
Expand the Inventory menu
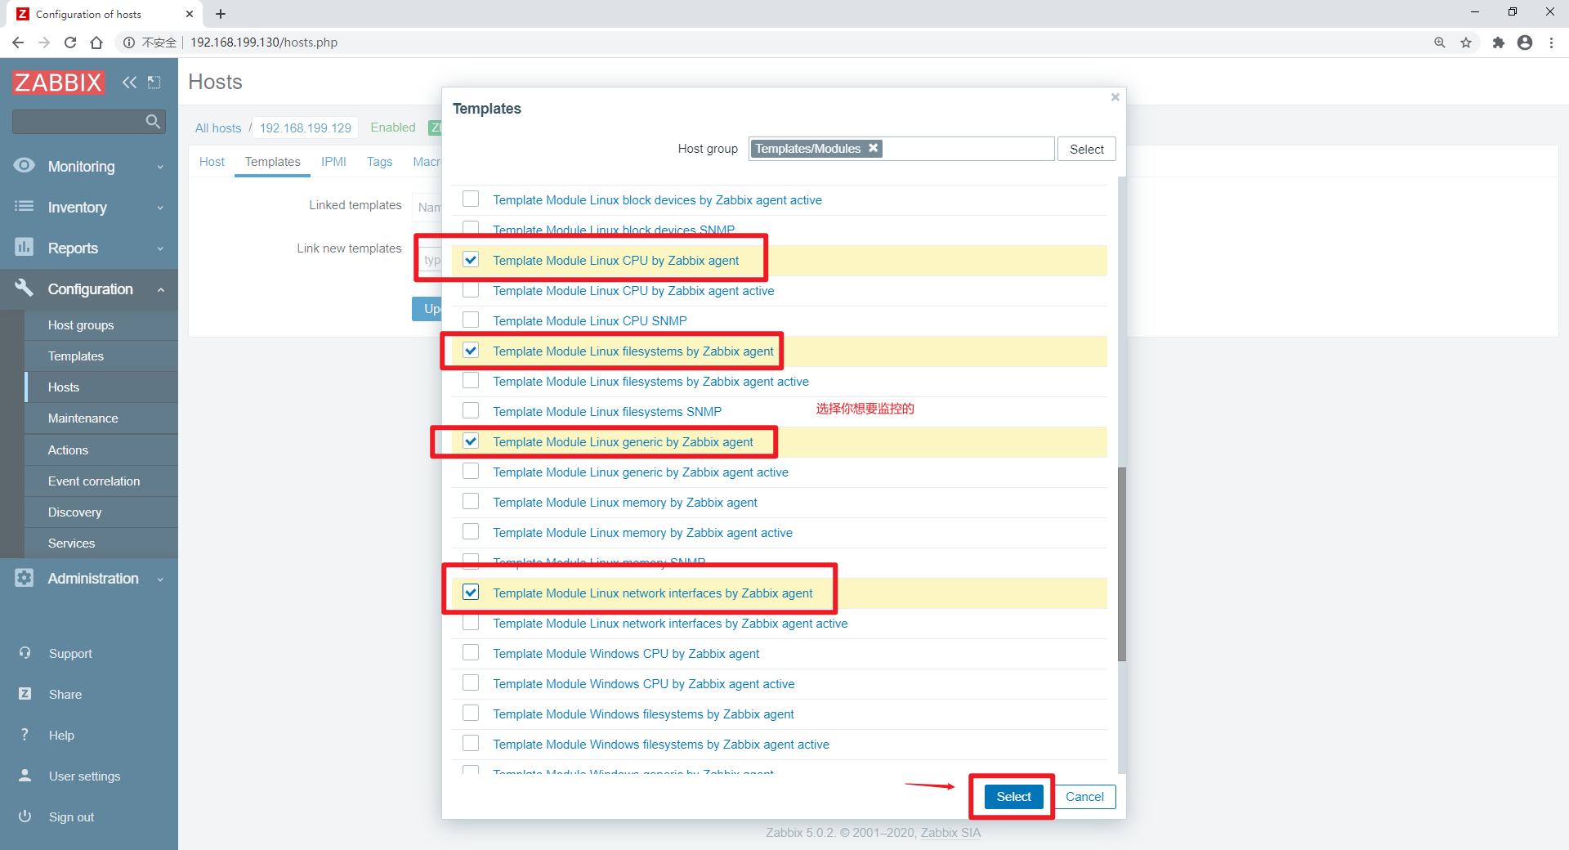coord(89,207)
